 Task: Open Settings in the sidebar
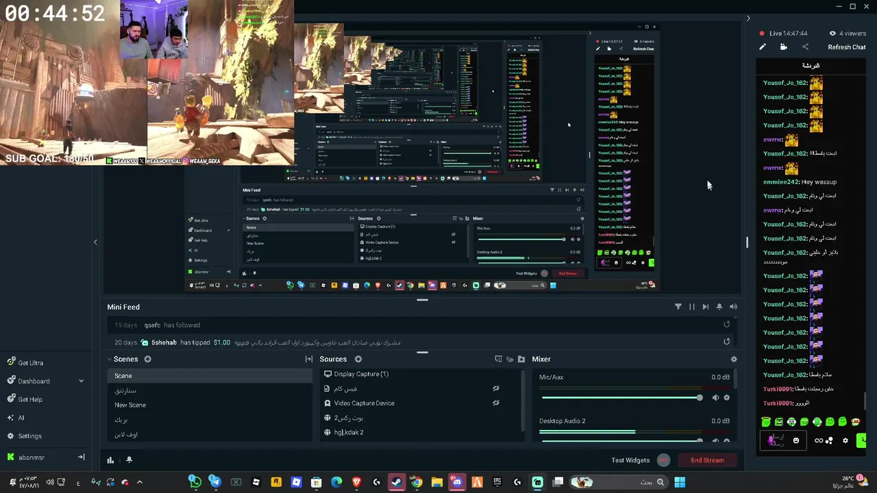(24, 435)
